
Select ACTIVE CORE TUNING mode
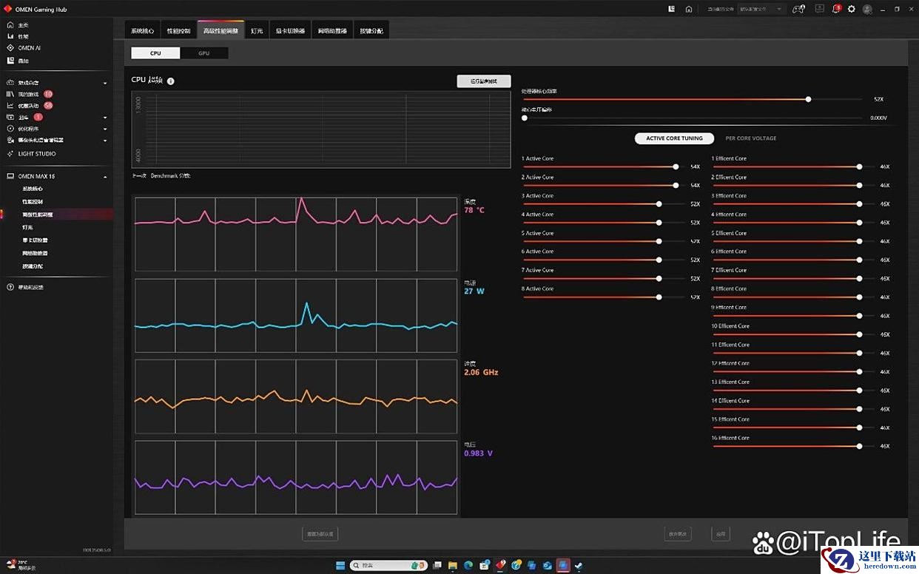[x=674, y=138]
